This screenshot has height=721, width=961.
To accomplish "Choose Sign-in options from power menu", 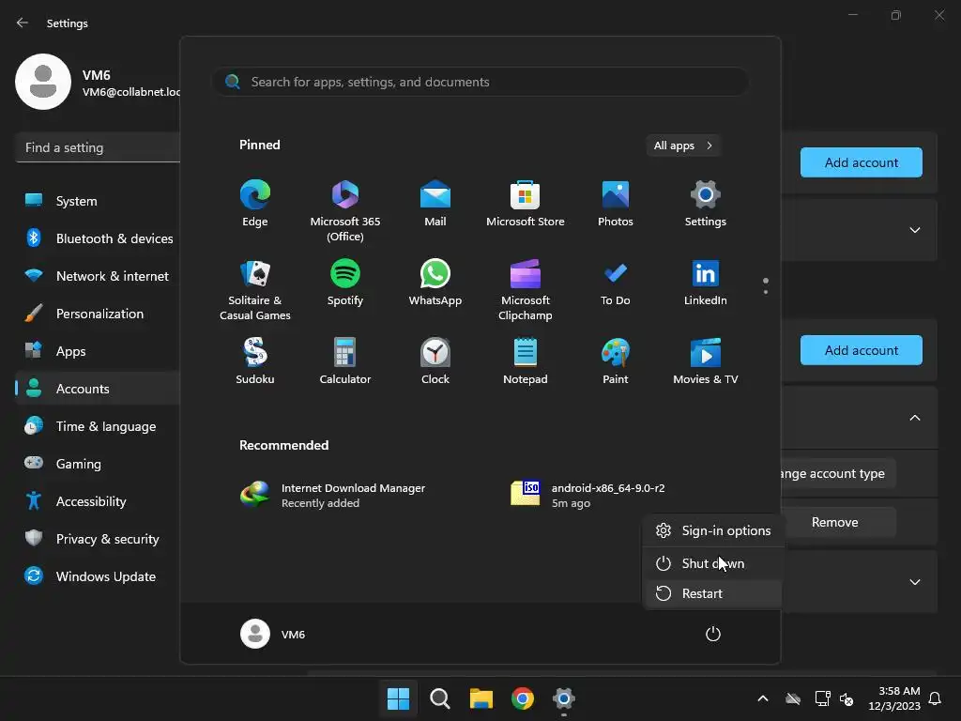I will coord(713,531).
